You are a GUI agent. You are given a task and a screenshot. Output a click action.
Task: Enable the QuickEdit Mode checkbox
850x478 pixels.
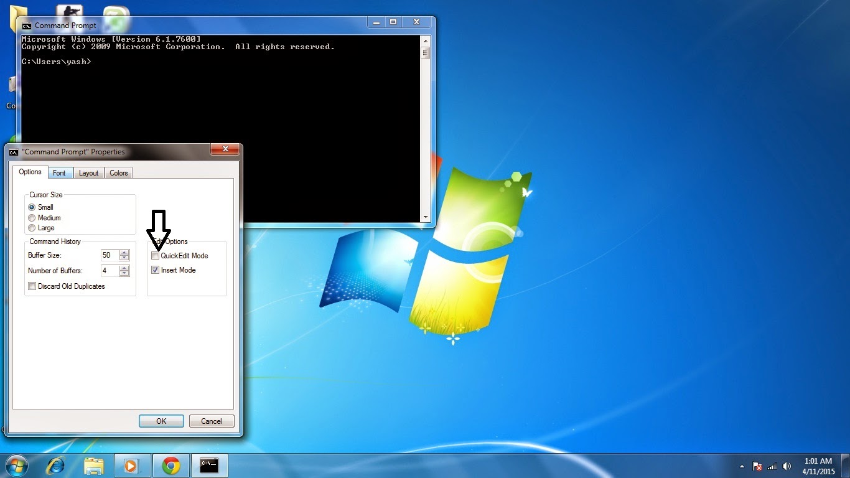click(156, 256)
